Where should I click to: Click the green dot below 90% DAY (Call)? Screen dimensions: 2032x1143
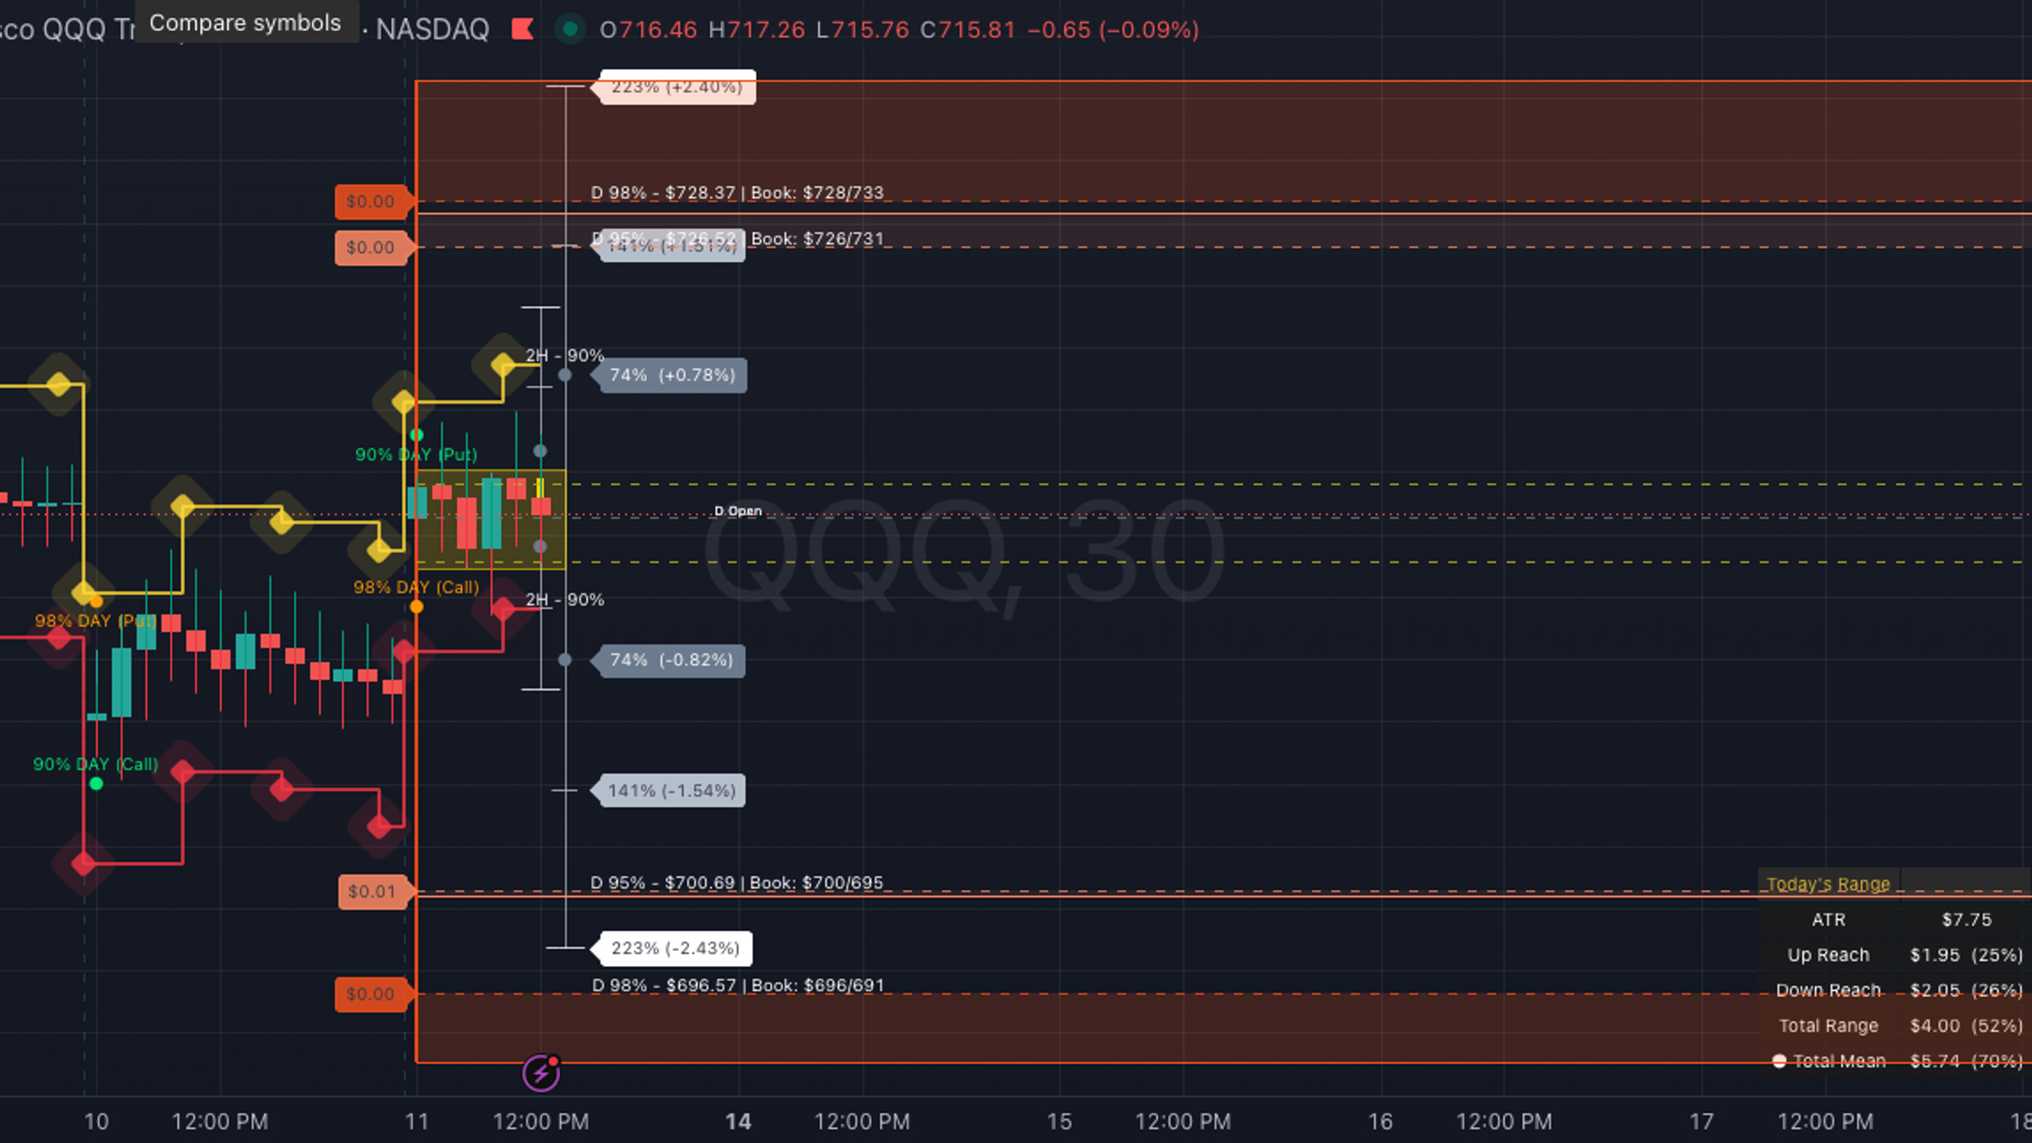(96, 784)
